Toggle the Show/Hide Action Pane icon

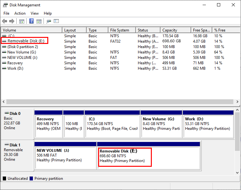[39, 21]
